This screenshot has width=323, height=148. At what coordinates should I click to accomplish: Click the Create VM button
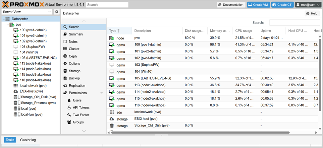click(258, 5)
